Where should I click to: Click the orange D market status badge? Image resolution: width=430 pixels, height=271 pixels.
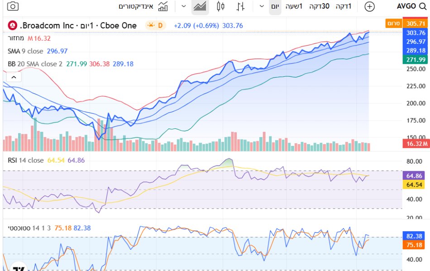tap(156, 25)
